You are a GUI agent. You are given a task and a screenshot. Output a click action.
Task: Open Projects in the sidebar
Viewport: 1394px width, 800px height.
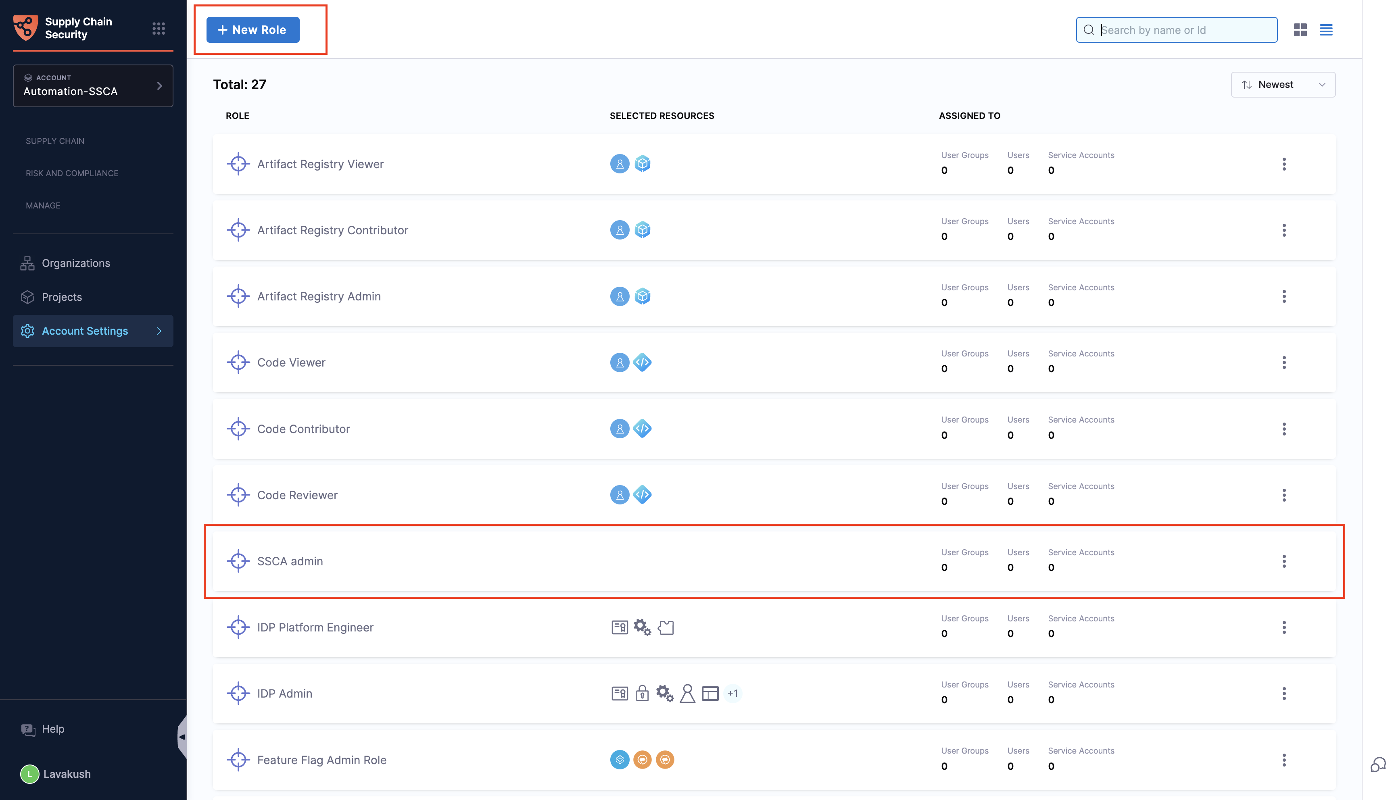point(62,297)
